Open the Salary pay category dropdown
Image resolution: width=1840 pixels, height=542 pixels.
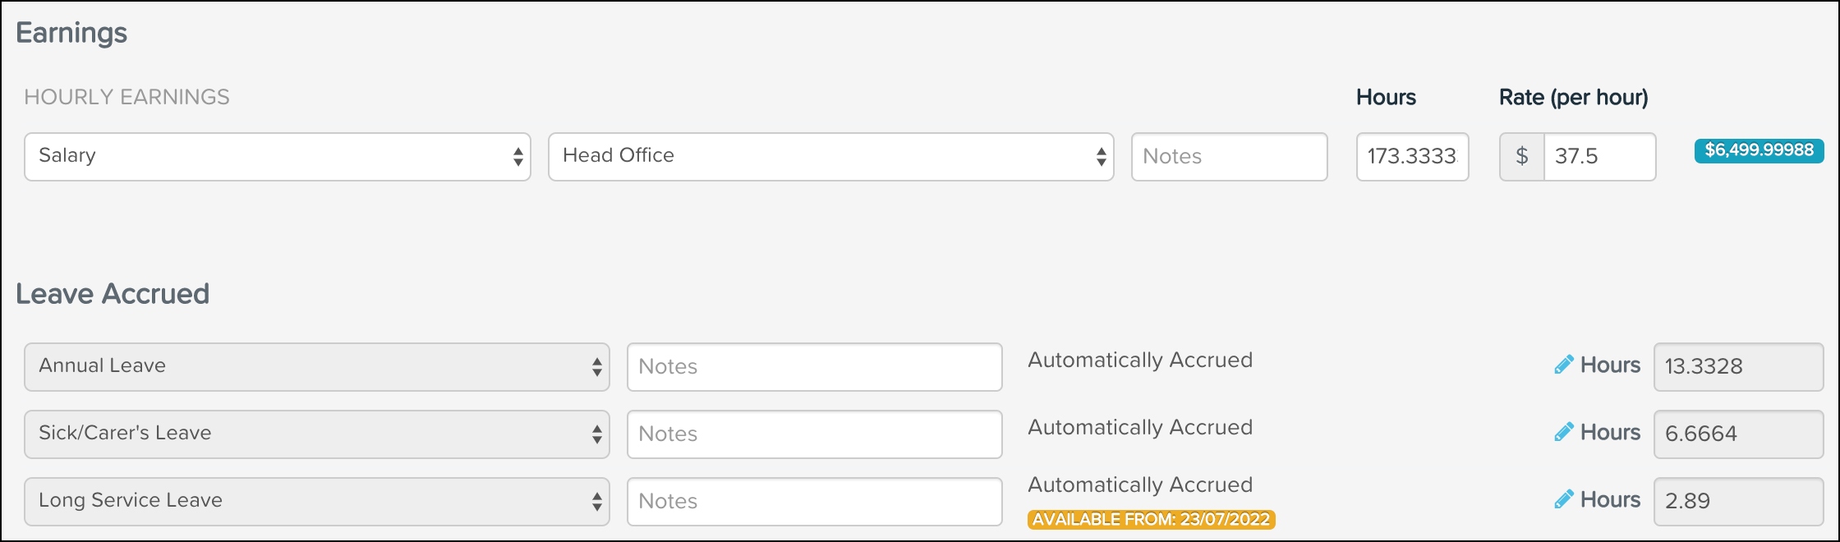coord(277,156)
